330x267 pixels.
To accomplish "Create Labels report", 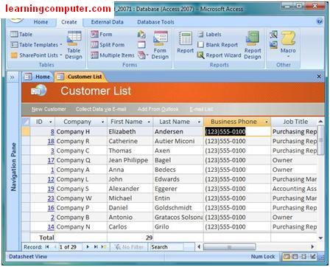I will (210, 34).
